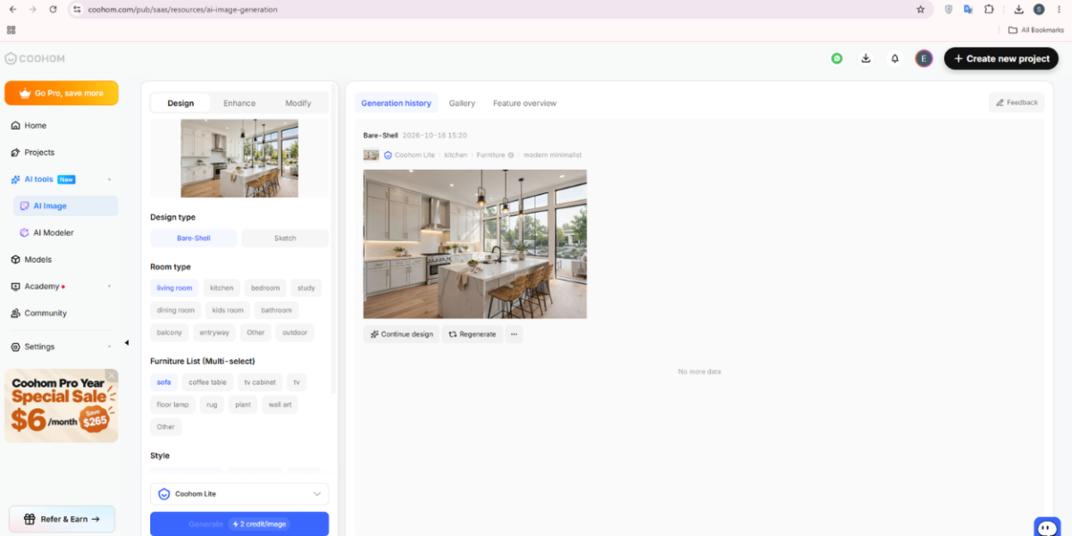Click the uploaded kitchen reference thumbnail
Image resolution: width=1072 pixels, height=536 pixels.
tap(239, 158)
